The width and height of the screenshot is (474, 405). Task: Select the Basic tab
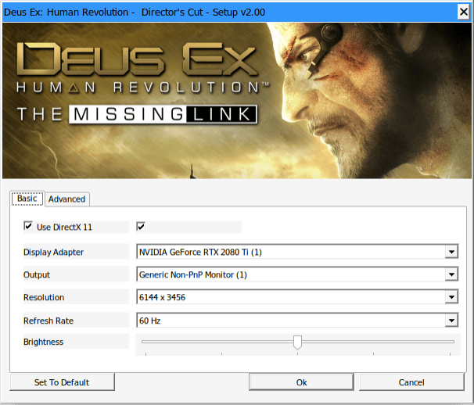(27, 199)
